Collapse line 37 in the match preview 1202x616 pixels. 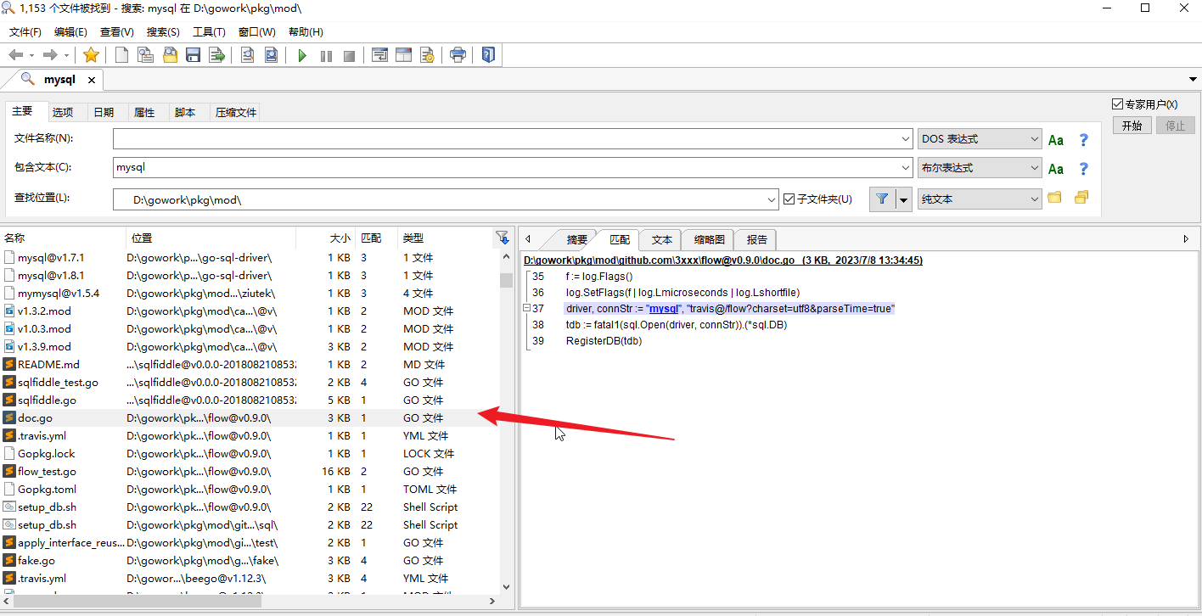[x=527, y=308]
